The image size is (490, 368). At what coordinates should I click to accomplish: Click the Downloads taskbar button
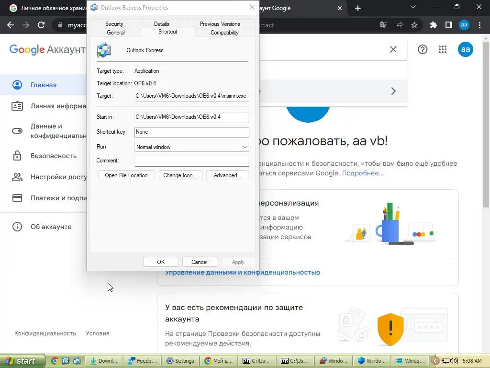pos(104,361)
